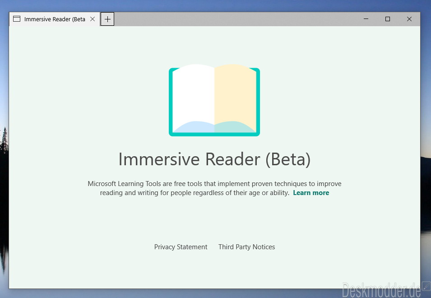Click the blue wave on book's left page
The height and width of the screenshot is (298, 431).
coord(194,127)
